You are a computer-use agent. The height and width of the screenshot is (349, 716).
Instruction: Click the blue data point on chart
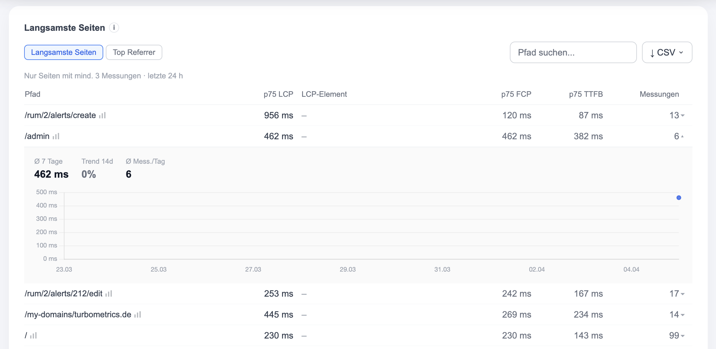pos(679,198)
